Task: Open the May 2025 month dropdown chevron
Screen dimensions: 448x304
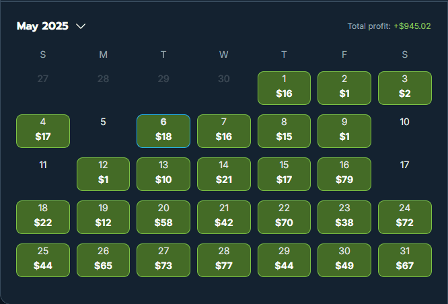Action: click(81, 26)
